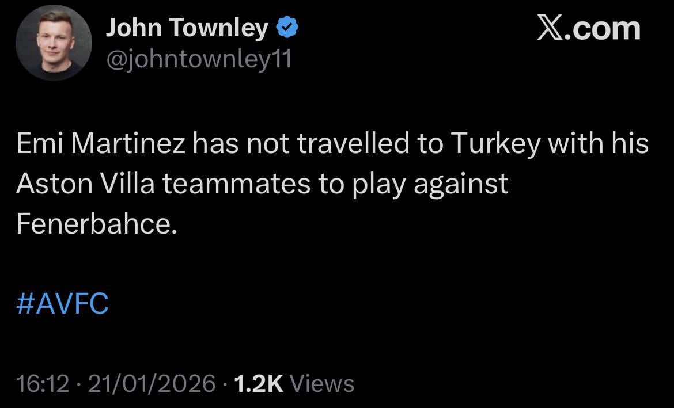Click the ".com" text beside the logo

[x=604, y=28]
